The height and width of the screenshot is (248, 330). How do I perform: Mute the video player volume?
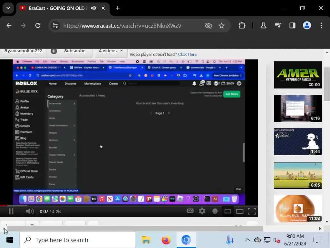[x=30, y=211]
